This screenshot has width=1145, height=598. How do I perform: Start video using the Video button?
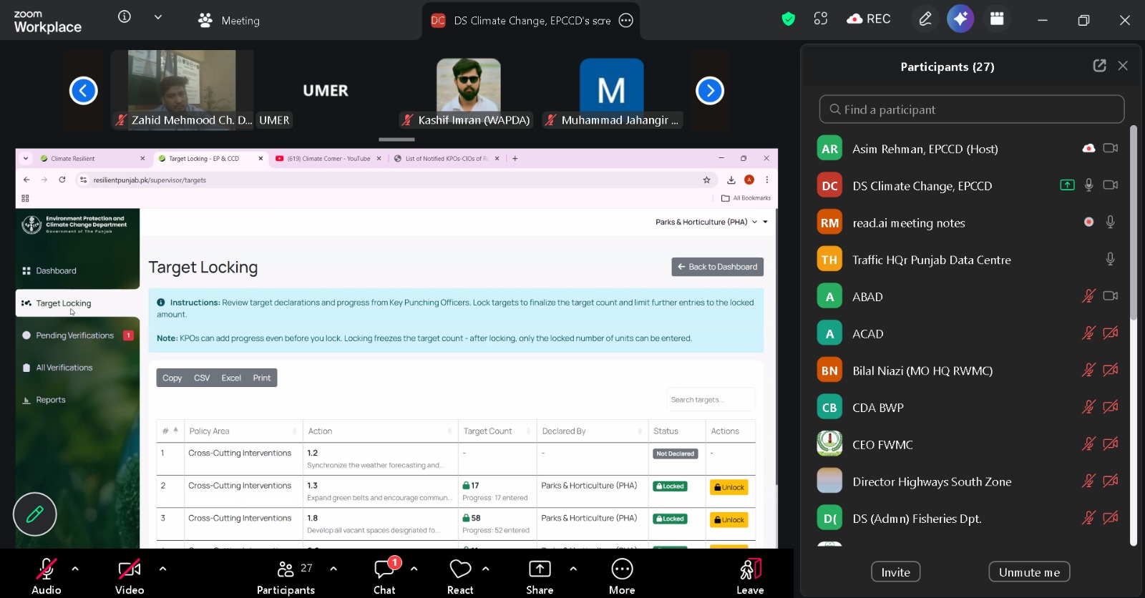click(130, 569)
